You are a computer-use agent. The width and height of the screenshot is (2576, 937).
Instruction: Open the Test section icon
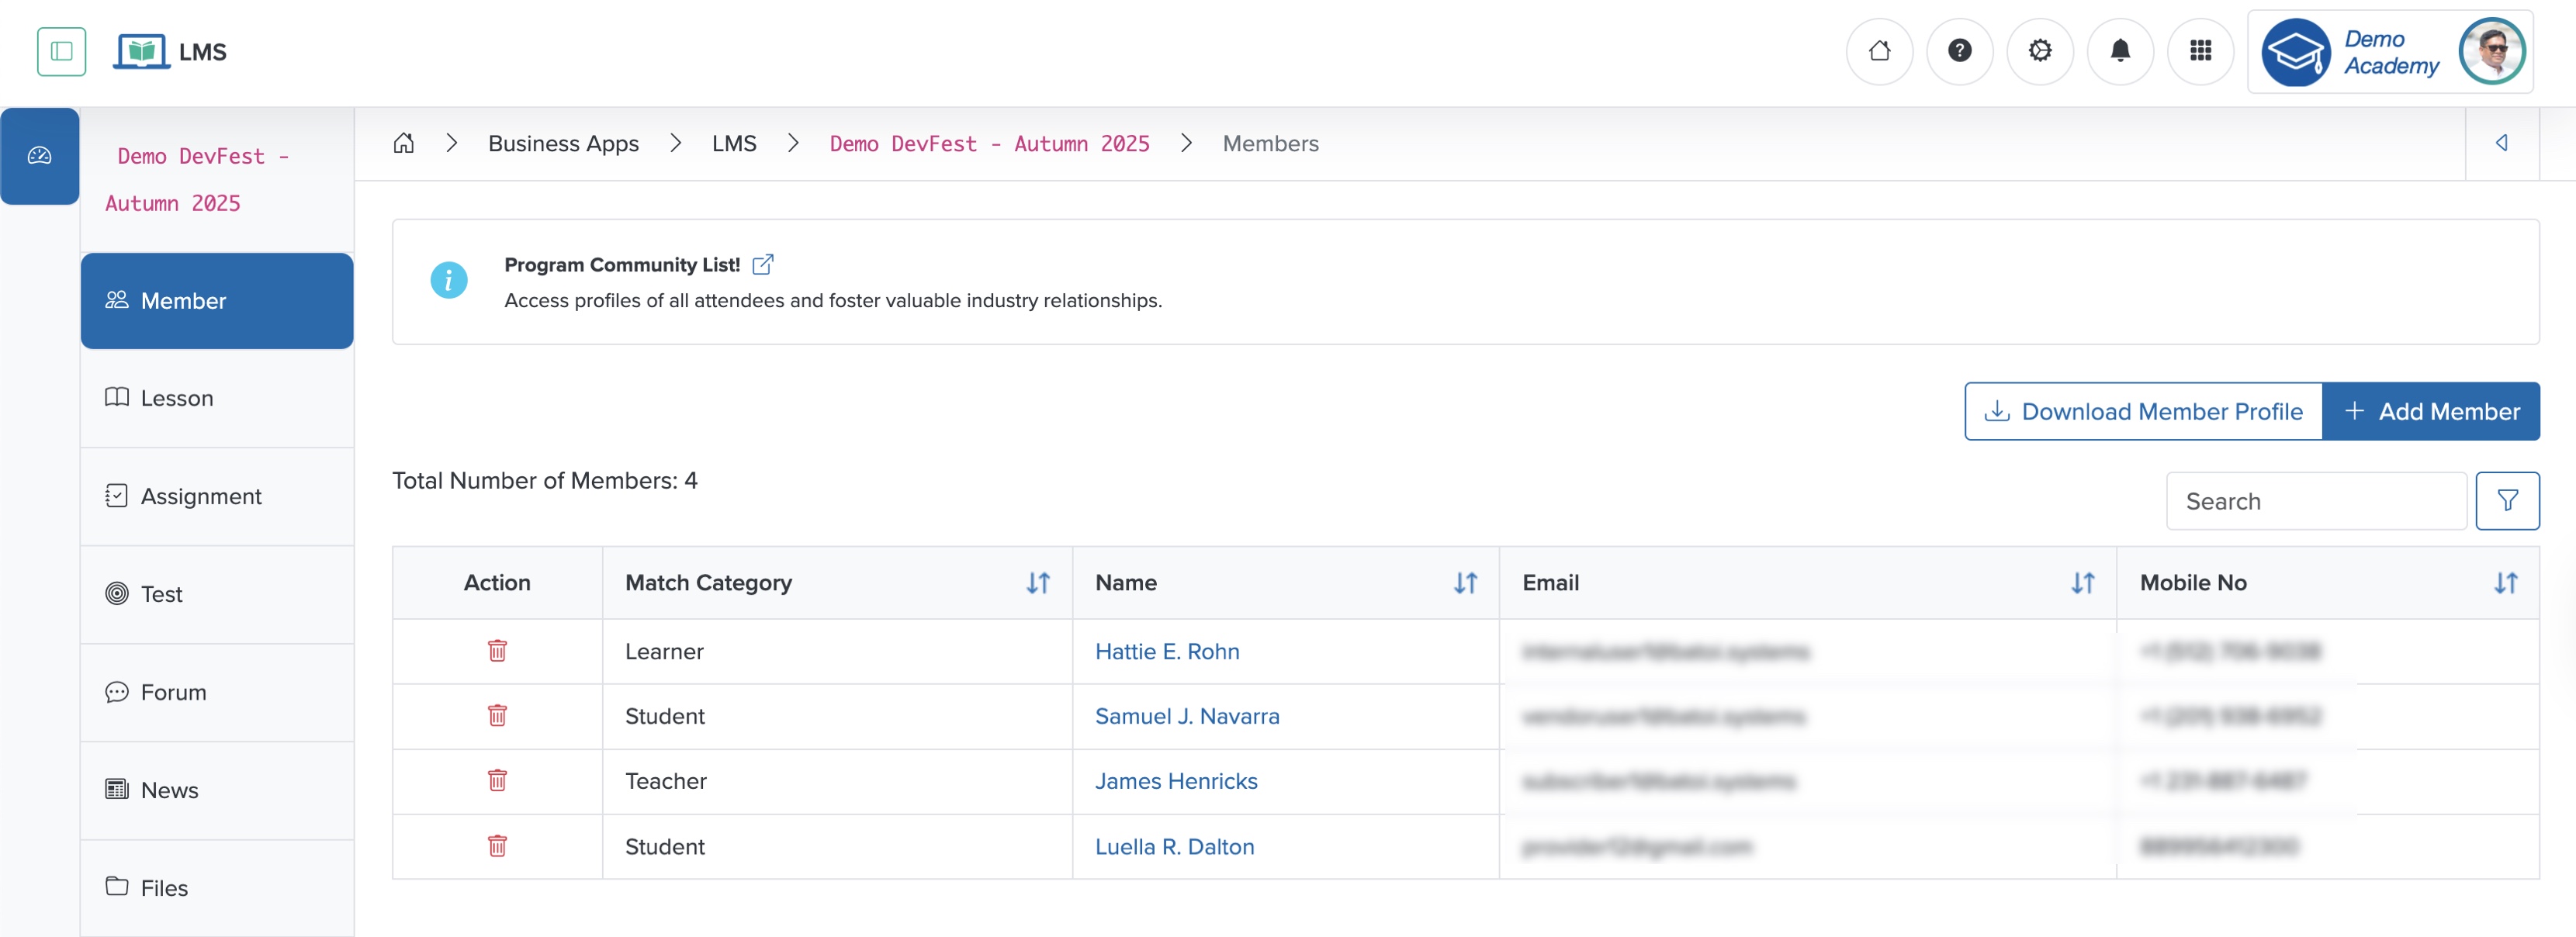click(x=116, y=593)
